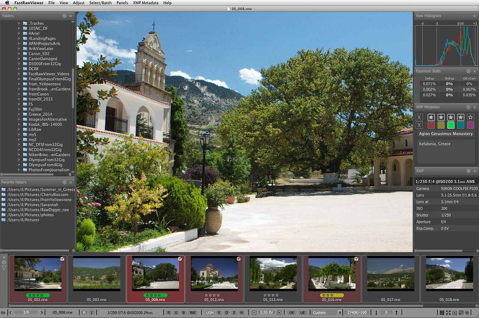Toggle the UE underexposure indicator

click(x=303, y=312)
